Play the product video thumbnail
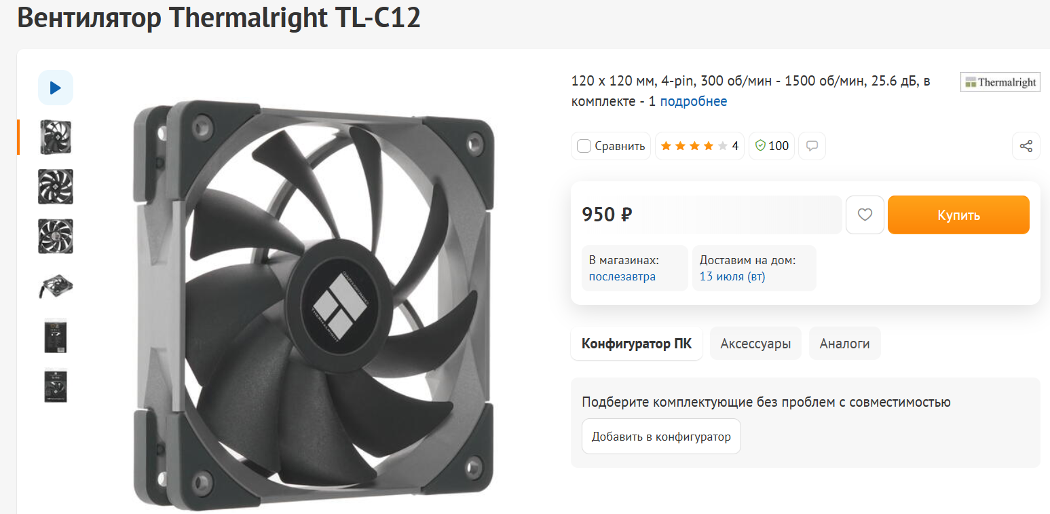This screenshot has width=1050, height=514. [56, 88]
